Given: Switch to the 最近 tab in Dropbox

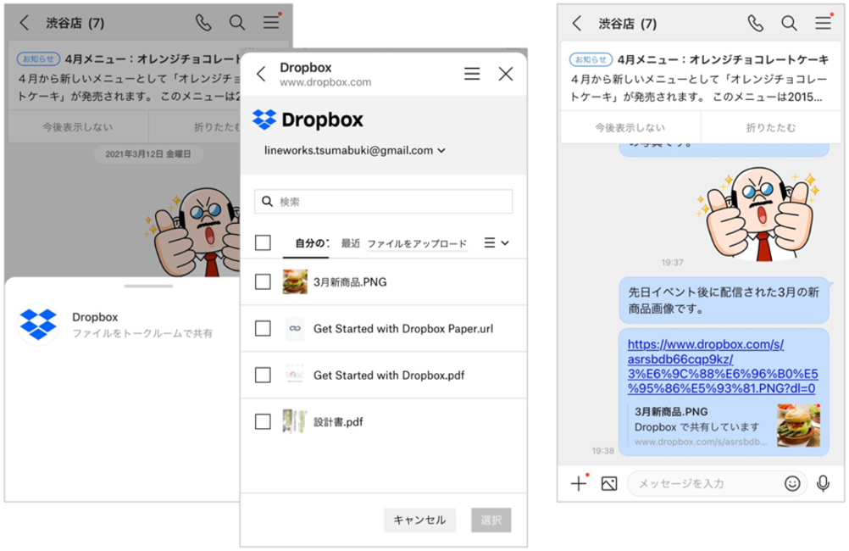Looking at the screenshot, I should click(x=350, y=243).
